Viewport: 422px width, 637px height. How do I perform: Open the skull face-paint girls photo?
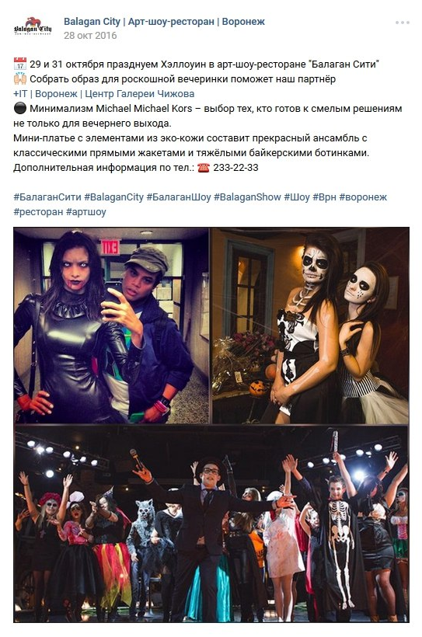(x=310, y=325)
